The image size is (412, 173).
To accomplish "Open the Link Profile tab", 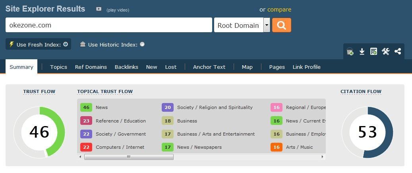I will pyautogui.click(x=307, y=67).
